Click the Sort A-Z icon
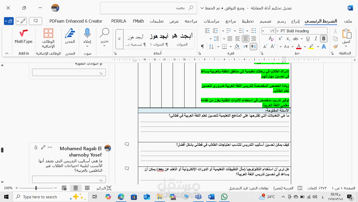358x202 pixels. click(x=211, y=47)
